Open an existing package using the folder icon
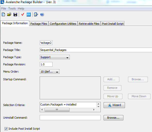The width and height of the screenshot is (152, 132). 9,14
